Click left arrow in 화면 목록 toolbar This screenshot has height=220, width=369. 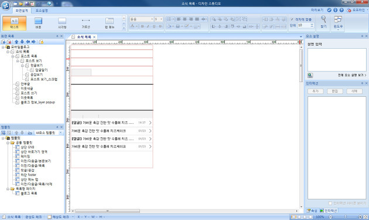pos(28,42)
